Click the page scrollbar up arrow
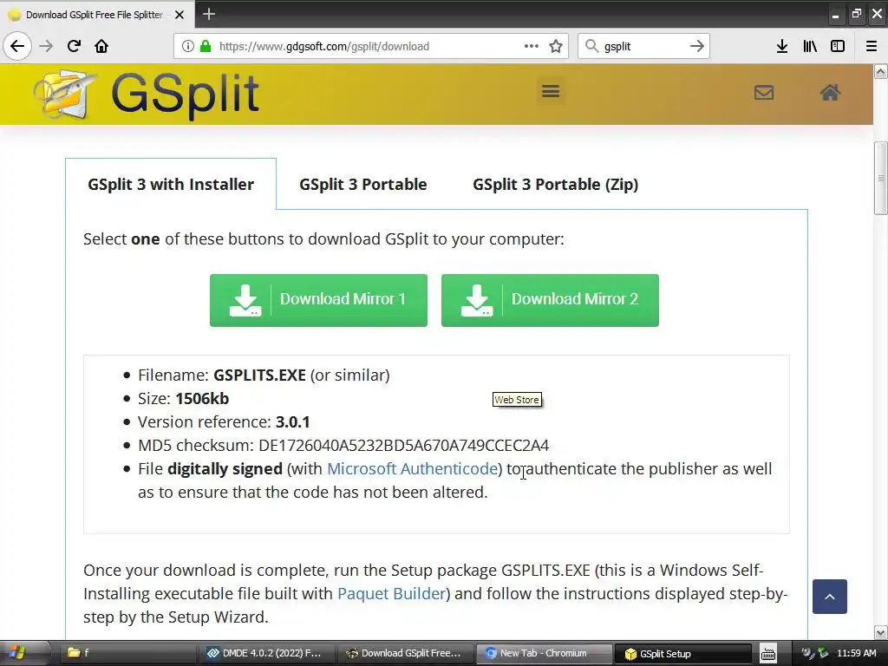 (881, 71)
